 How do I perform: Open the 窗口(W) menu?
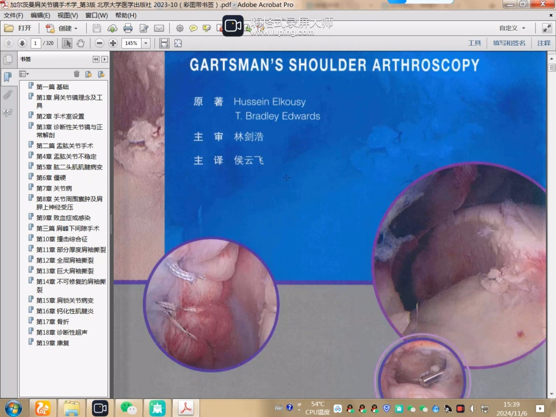[x=97, y=16]
